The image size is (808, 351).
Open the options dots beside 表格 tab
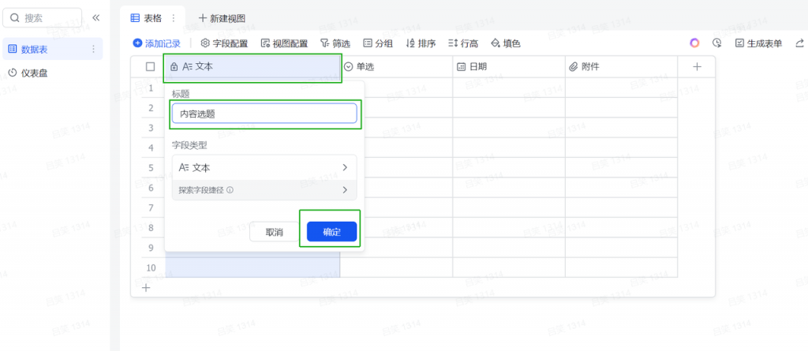173,18
